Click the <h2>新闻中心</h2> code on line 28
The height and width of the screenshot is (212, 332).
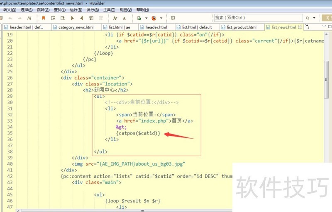pyautogui.click(x=106, y=90)
